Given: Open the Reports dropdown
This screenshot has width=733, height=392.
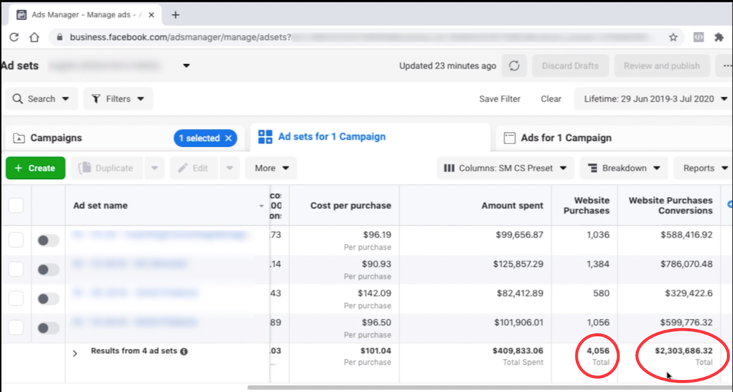Looking at the screenshot, I should coord(704,168).
